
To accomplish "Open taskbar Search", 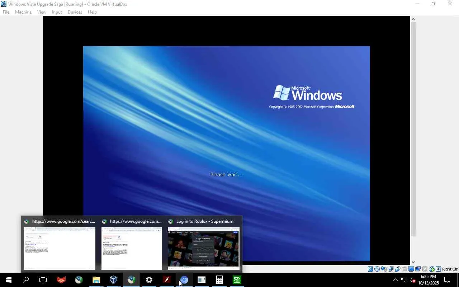I will 26,280.
